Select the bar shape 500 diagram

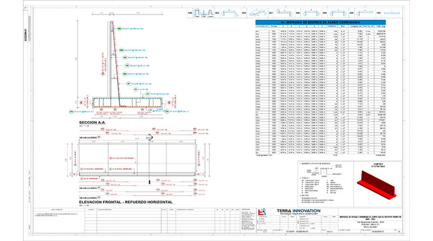203,13
